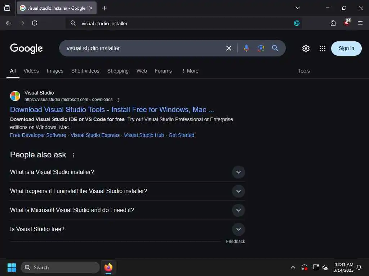
Task: Click the muted volume tray icon
Action: pyautogui.click(x=325, y=267)
